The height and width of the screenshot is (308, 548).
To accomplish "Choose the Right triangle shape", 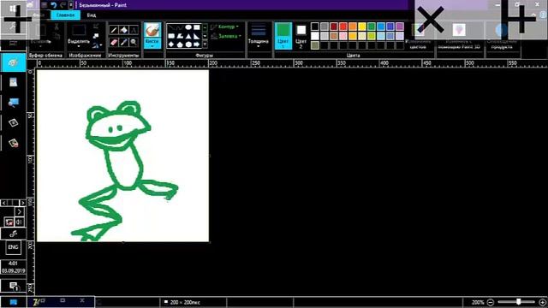I will coord(197,36).
